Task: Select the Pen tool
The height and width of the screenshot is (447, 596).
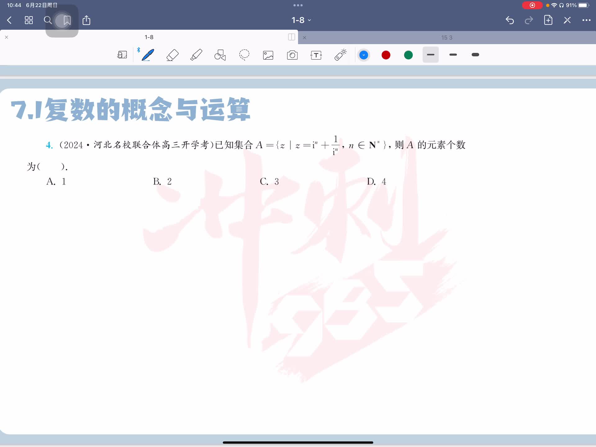Action: click(x=148, y=55)
